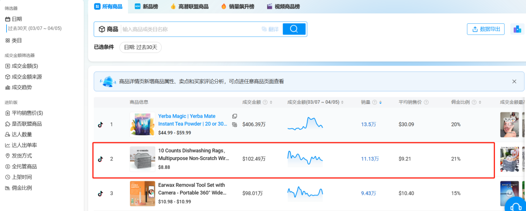Open the 销量飙升榜 tab
The width and height of the screenshot is (526, 211).
[x=247, y=6]
